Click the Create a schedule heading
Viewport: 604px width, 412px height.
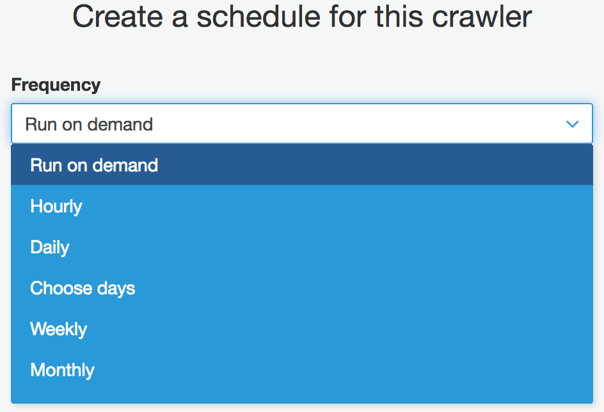[302, 17]
